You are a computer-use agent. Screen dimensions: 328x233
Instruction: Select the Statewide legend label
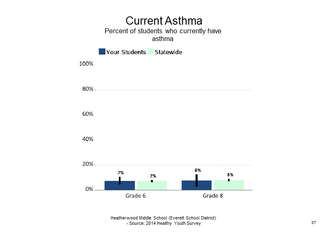(169, 52)
